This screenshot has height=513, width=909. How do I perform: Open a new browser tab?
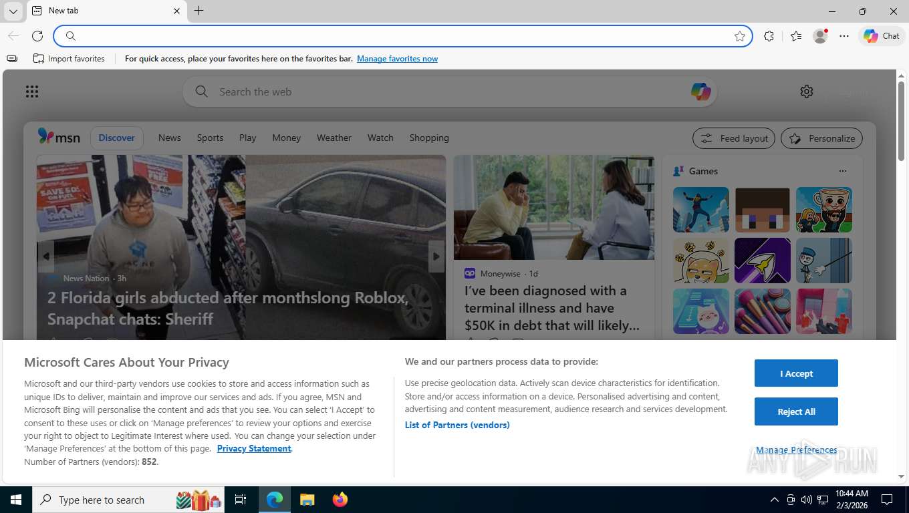coord(199,11)
